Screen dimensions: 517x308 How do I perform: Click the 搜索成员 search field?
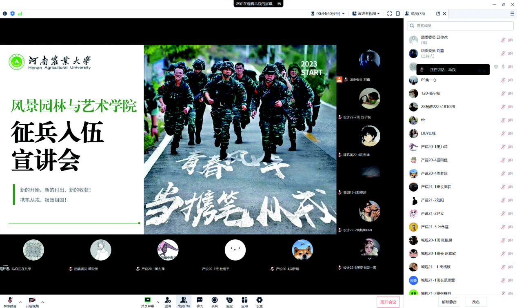tap(460, 25)
